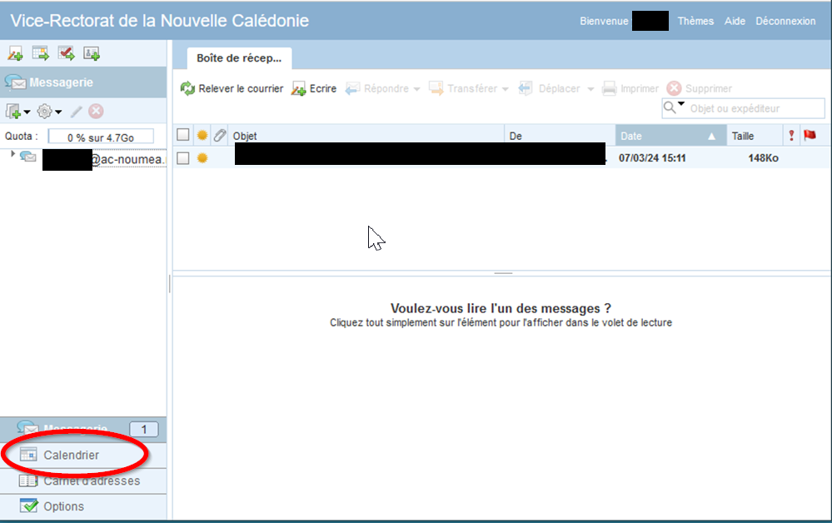The width and height of the screenshot is (832, 523).
Task: Open the search filter dropdown next to magnifier
Action: point(680,105)
